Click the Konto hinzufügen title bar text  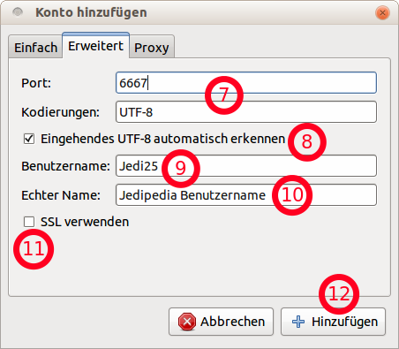pyautogui.click(x=91, y=12)
